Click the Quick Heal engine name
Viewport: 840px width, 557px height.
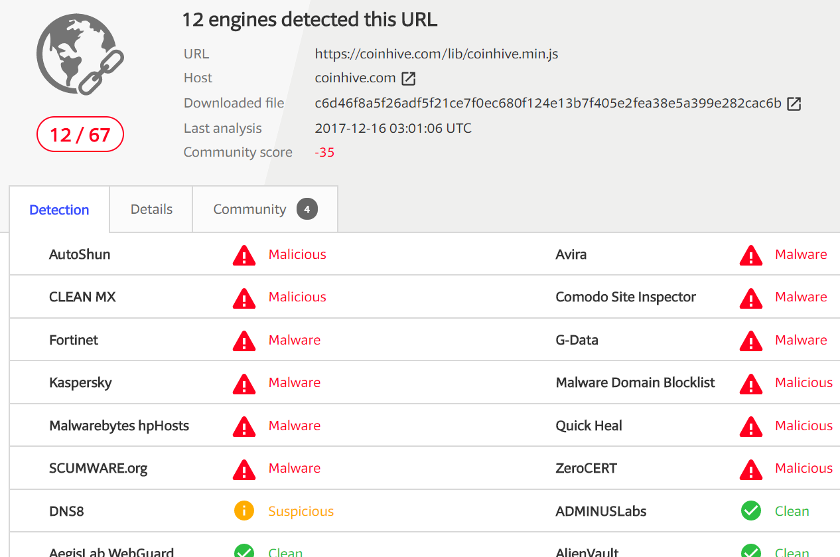pos(589,426)
